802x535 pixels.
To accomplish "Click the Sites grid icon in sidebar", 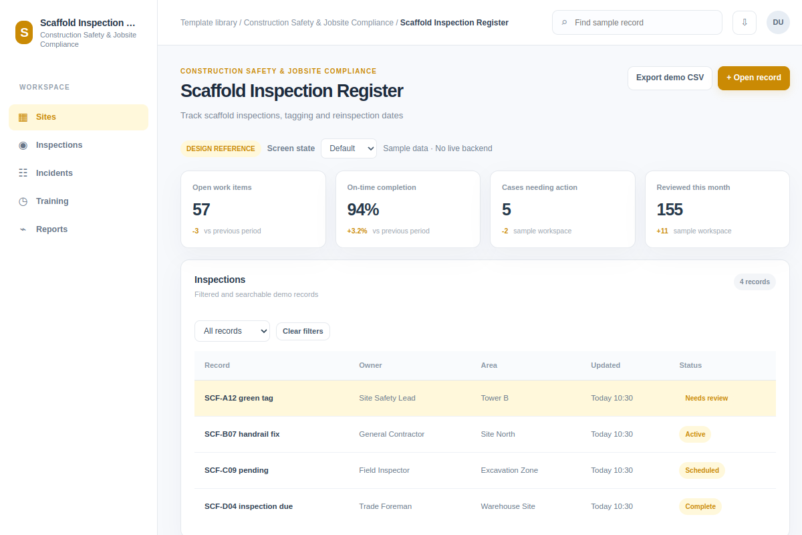I will coord(23,117).
